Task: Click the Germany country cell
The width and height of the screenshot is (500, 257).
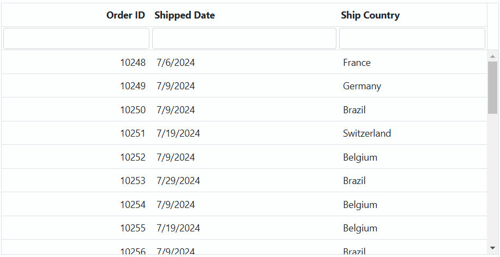Action: tap(412, 86)
